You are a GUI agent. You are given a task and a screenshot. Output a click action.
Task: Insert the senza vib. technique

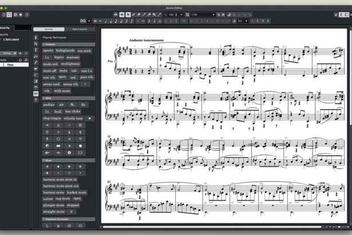coord(70,84)
